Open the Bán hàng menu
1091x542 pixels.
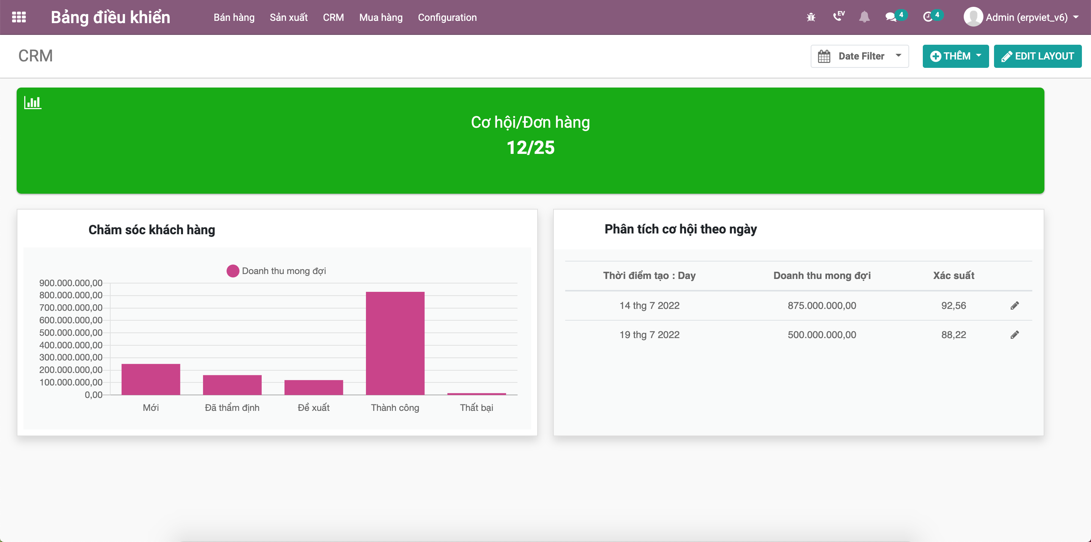(x=234, y=17)
